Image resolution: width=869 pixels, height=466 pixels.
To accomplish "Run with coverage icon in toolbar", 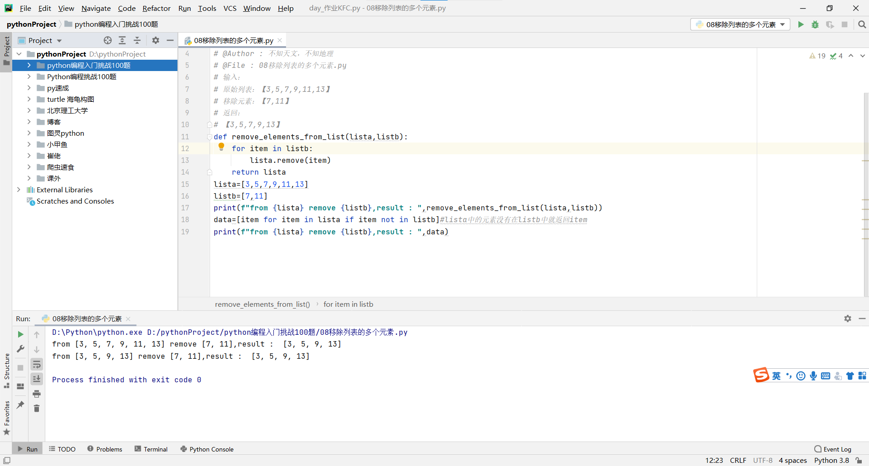I will point(830,24).
